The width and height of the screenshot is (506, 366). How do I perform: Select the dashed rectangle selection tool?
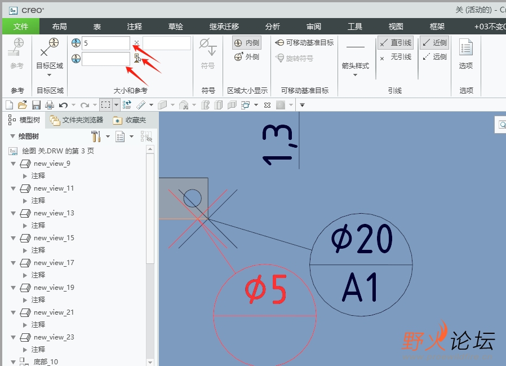point(105,105)
